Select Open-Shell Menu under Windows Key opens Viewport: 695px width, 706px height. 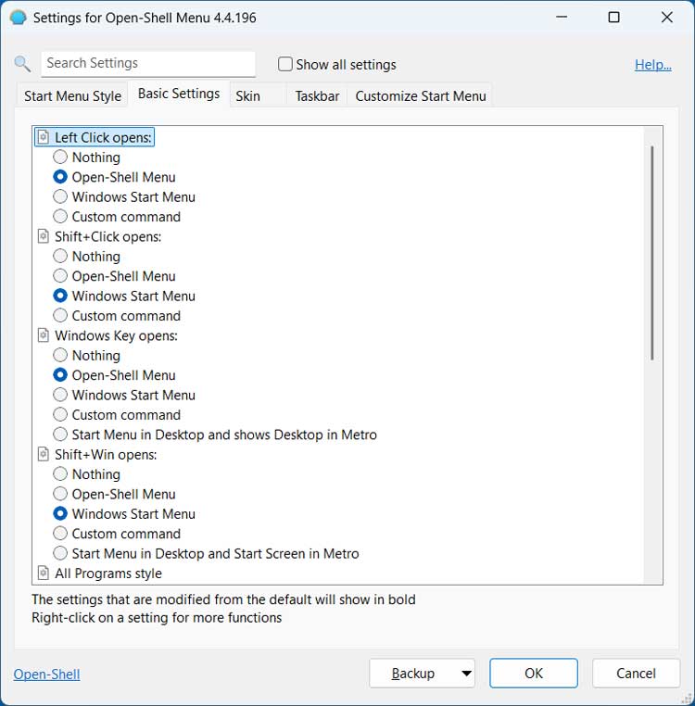(x=60, y=374)
